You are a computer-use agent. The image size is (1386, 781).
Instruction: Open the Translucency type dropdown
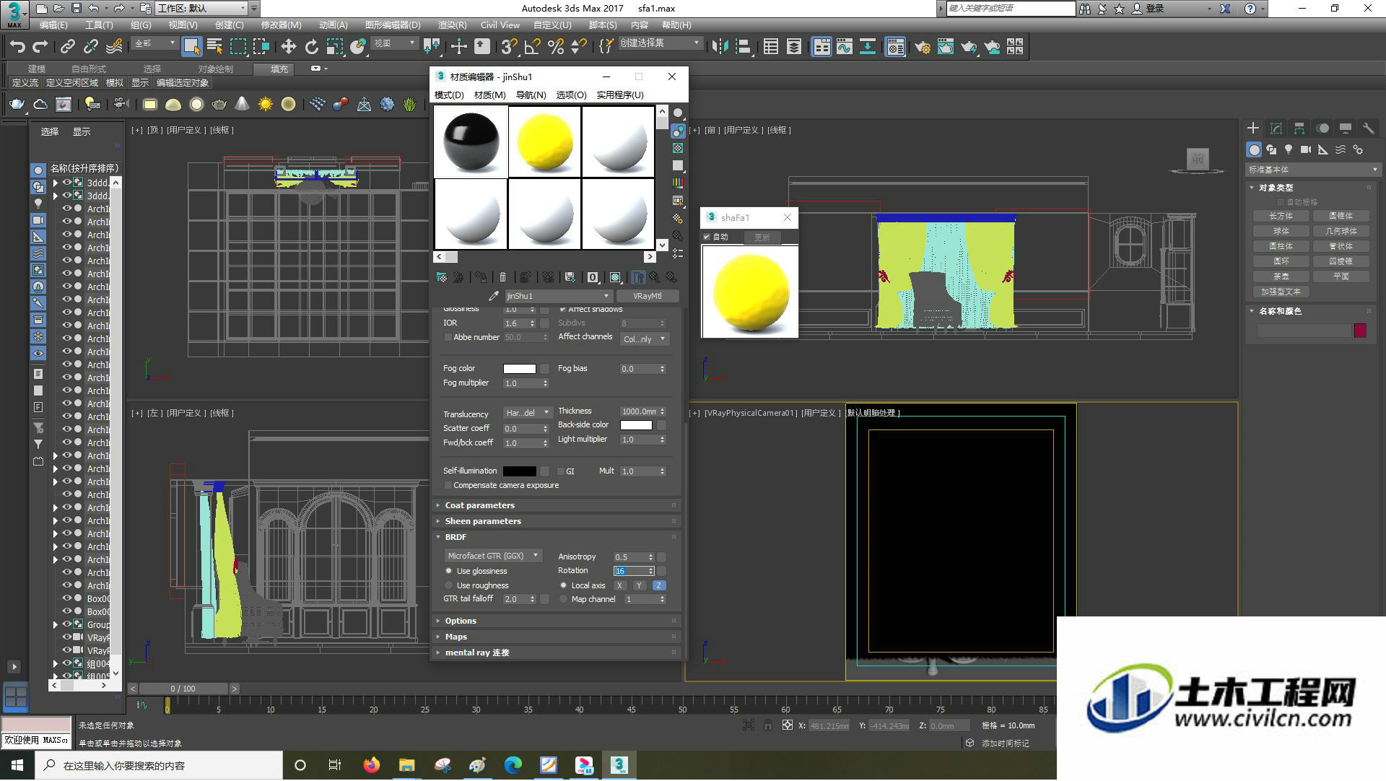click(x=527, y=413)
